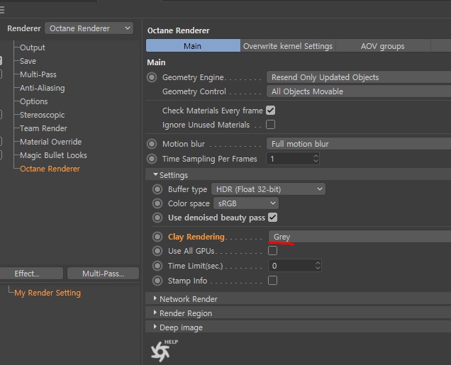
Task: Click the Clay Rendering animation dot
Action: (157, 237)
